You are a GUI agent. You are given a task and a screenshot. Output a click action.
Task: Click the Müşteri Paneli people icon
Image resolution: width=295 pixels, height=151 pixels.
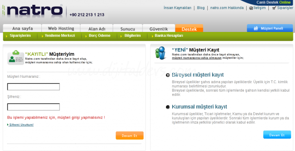click(x=256, y=29)
